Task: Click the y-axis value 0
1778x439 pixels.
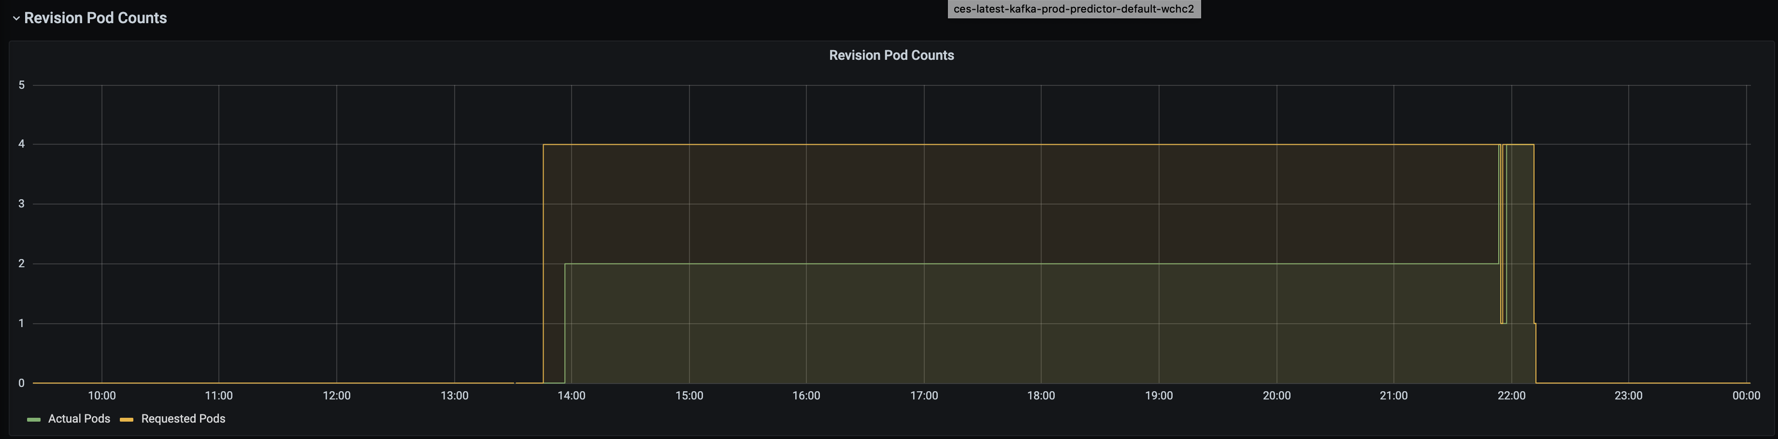Action: (x=21, y=383)
